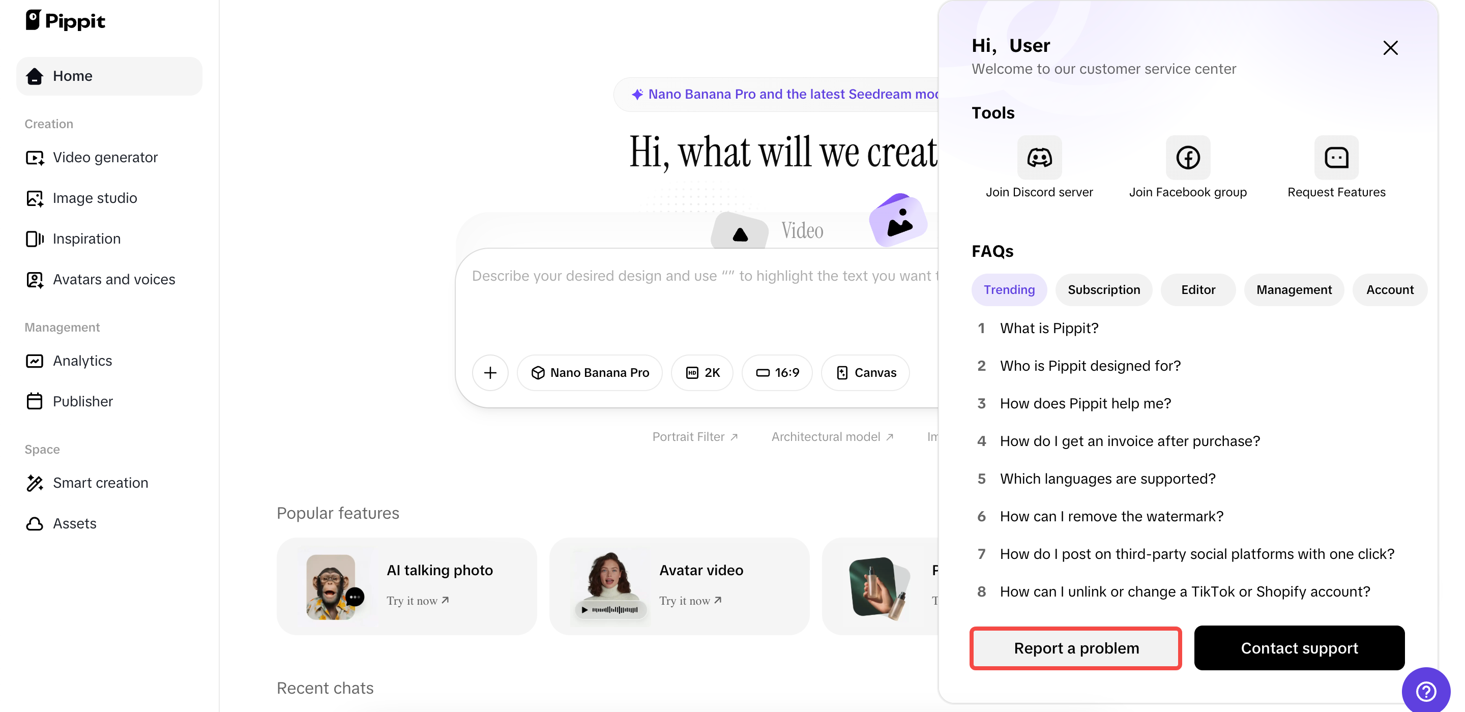The image size is (1465, 712).
Task: Click the plus add-attachment button
Action: [x=490, y=372]
